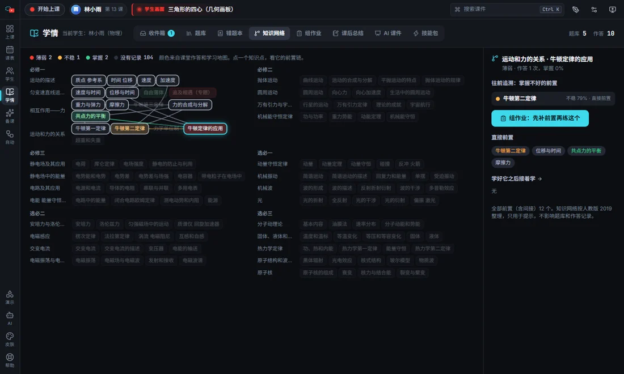The height and width of the screenshot is (374, 624).
Task: Select 曲线运动 node in 必修二
Action: [x=313, y=80]
